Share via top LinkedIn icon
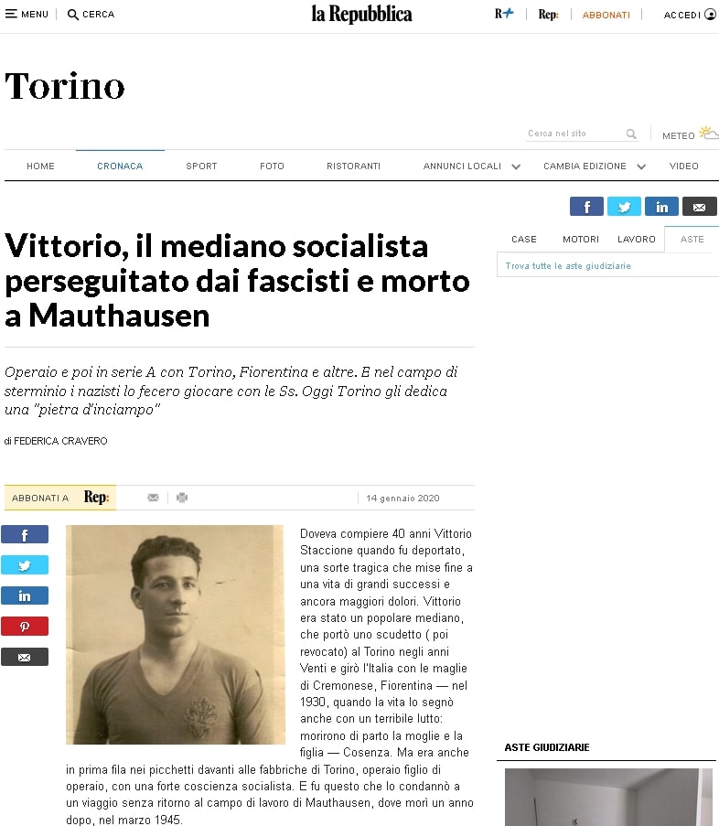The height and width of the screenshot is (826, 719). (x=661, y=207)
